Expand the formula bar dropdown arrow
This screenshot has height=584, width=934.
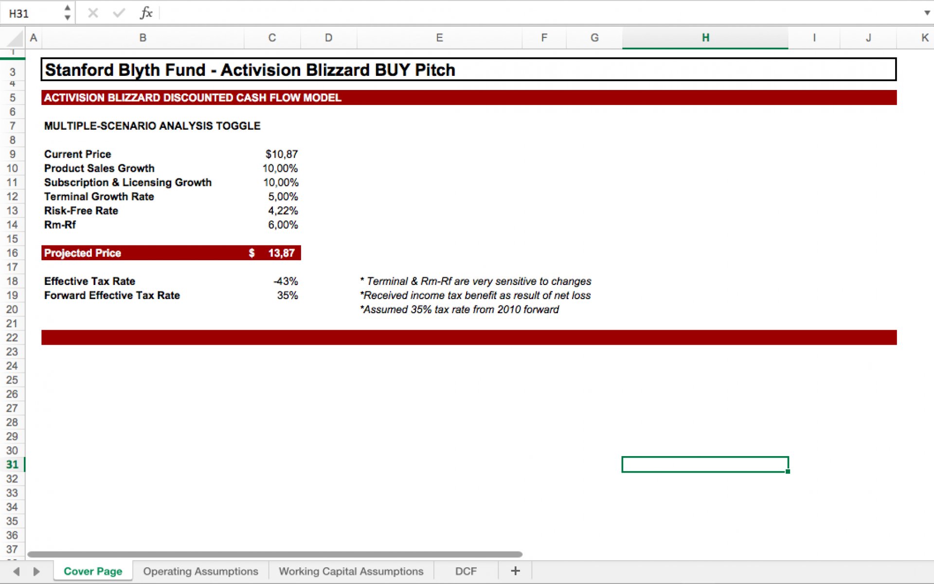click(927, 13)
